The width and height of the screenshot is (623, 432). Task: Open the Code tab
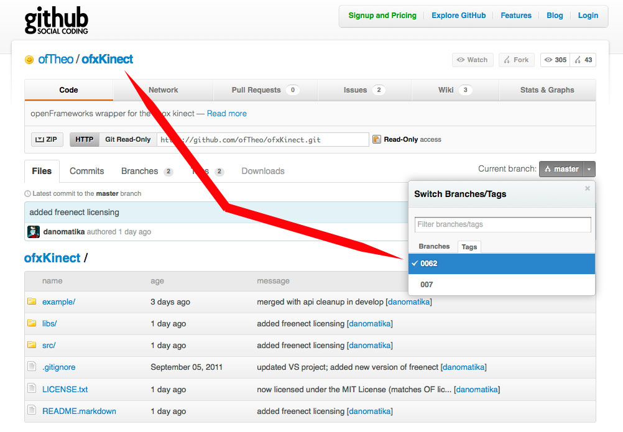pos(69,90)
